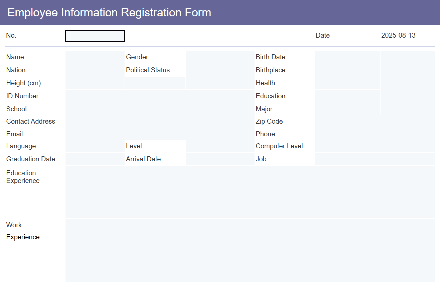This screenshot has height=283, width=440.
Task: Select the 'Email' label text
Action: tap(14, 134)
